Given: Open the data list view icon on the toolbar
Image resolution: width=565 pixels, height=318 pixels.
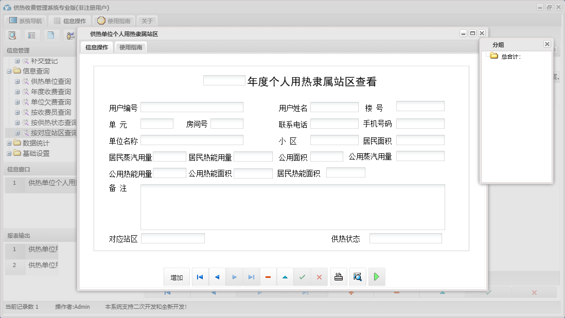Looking at the screenshot, I should [x=31, y=35].
